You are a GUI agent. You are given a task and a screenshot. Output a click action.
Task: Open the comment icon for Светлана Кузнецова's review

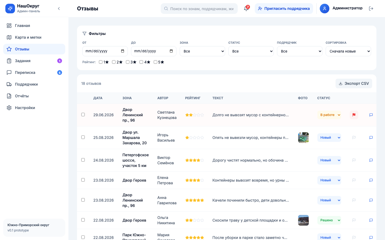coord(371,115)
